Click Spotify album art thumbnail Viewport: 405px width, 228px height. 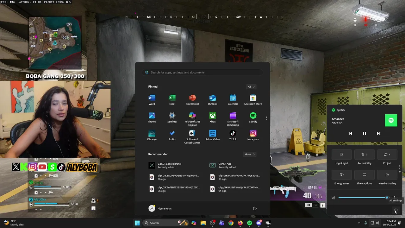391,121
